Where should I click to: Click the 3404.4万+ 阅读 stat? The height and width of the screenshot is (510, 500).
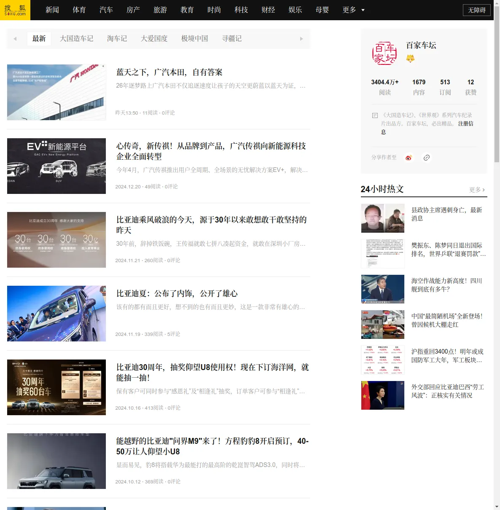pyautogui.click(x=385, y=87)
